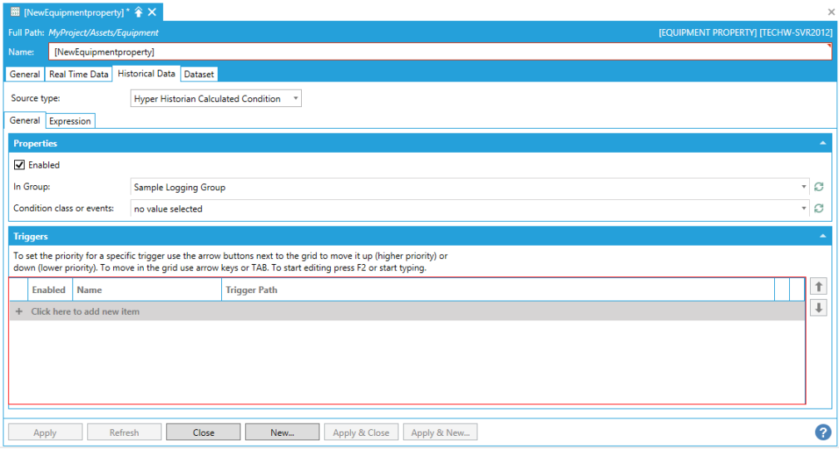
Task: Open Condition class or events dropdown
Action: click(804, 209)
